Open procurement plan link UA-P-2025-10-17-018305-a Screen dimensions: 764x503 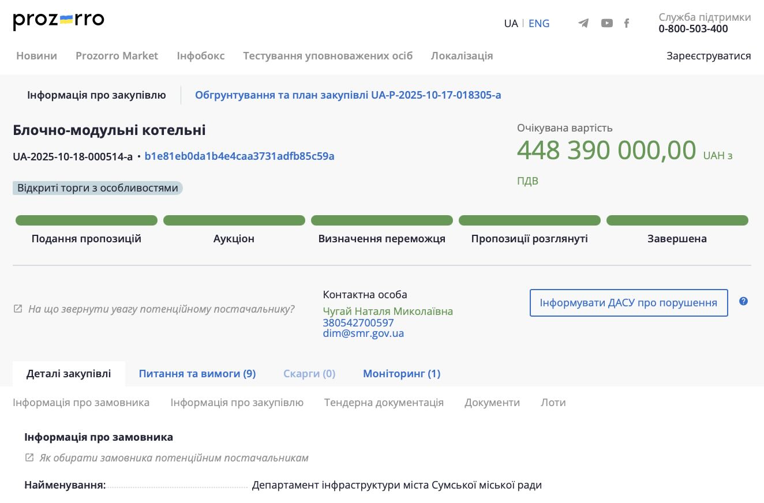click(347, 95)
